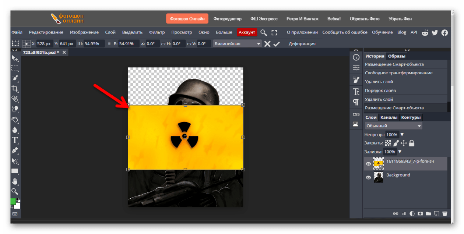The image size is (464, 234).
Task: Expand the fill (Заливка) slider arrow
Action: pyautogui.click(x=400, y=152)
